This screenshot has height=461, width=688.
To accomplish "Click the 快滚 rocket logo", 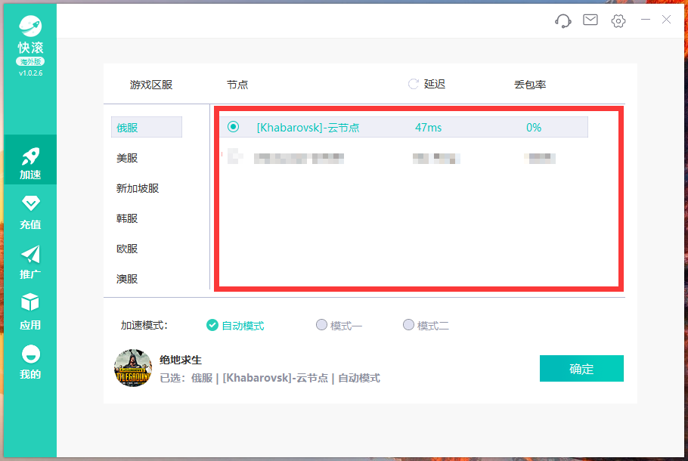I will 31,26.
